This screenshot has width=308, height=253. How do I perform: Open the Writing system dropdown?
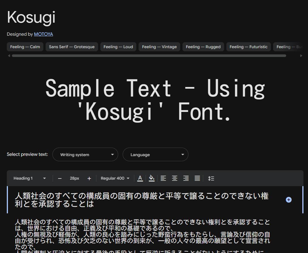pyautogui.click(x=85, y=155)
